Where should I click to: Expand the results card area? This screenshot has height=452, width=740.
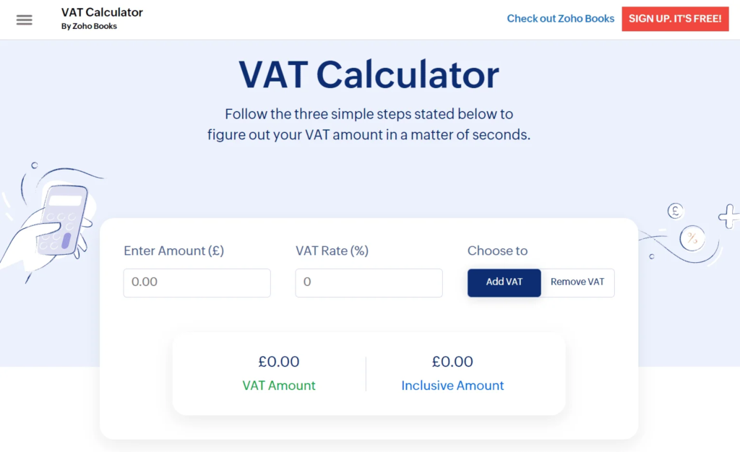[x=369, y=374]
